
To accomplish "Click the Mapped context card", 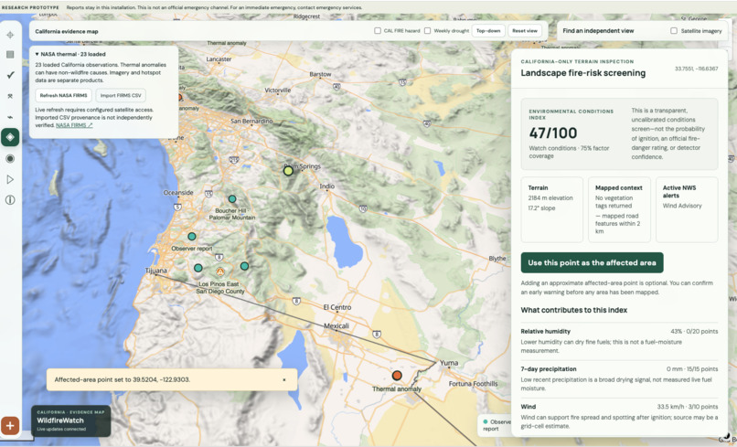I will tap(619, 209).
